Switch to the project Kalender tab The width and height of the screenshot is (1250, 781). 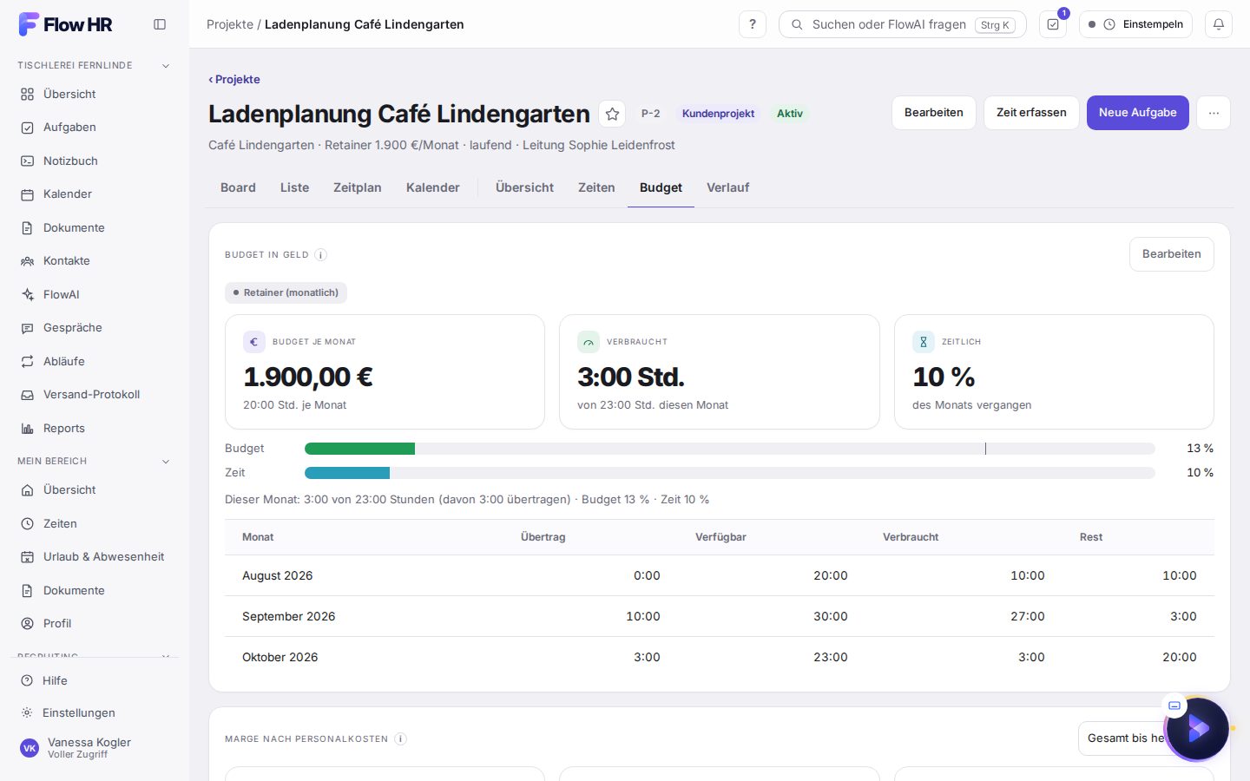(433, 187)
